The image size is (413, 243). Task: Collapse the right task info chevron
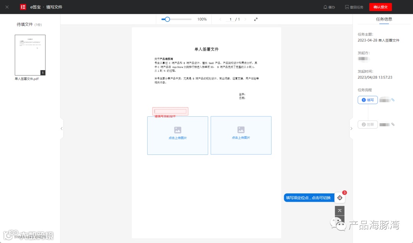click(351, 129)
